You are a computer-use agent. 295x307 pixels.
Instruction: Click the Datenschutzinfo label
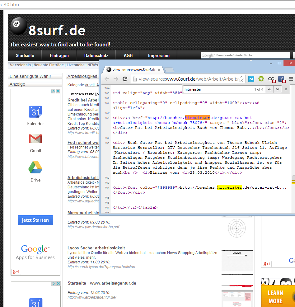click(x=82, y=94)
